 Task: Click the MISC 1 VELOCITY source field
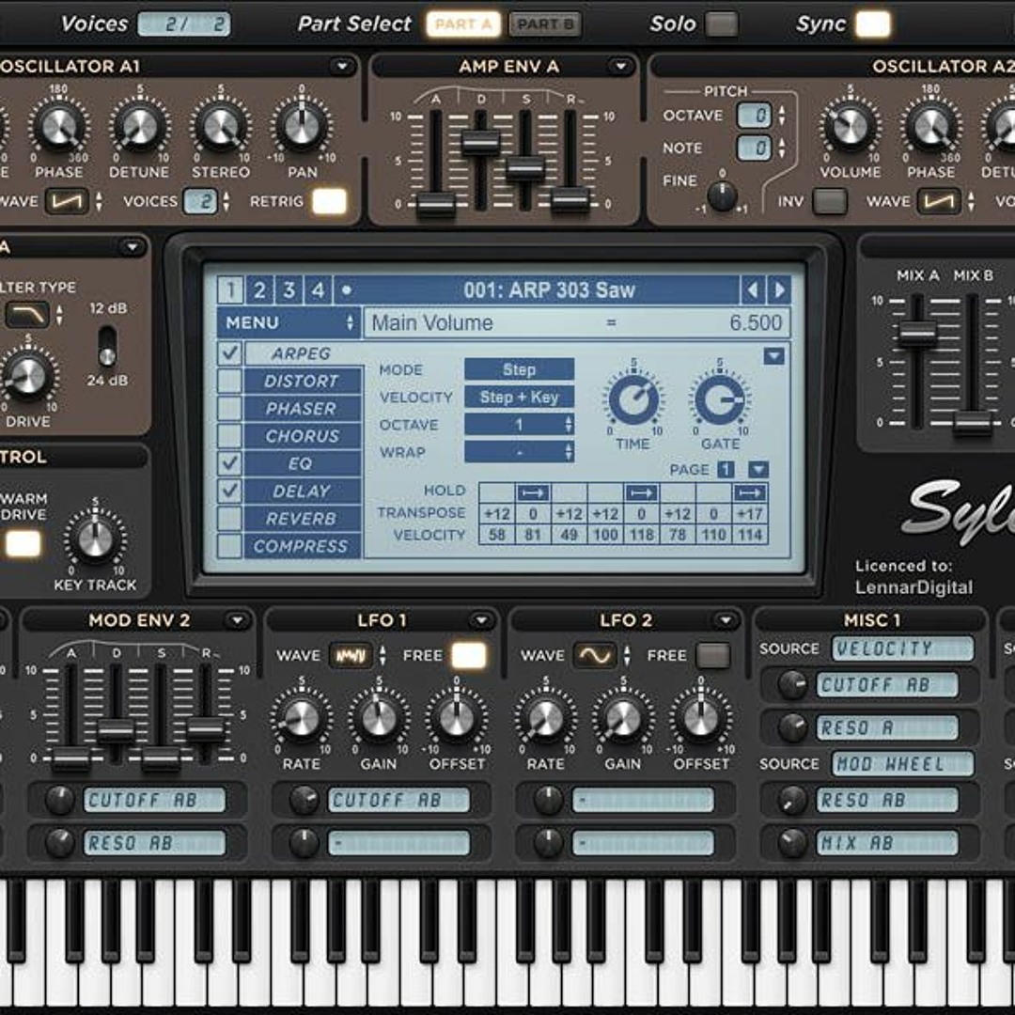pos(902,648)
